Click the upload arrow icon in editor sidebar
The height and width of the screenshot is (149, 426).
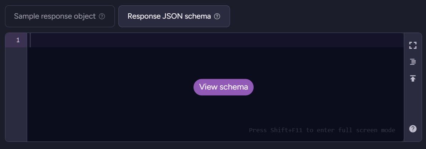413,78
